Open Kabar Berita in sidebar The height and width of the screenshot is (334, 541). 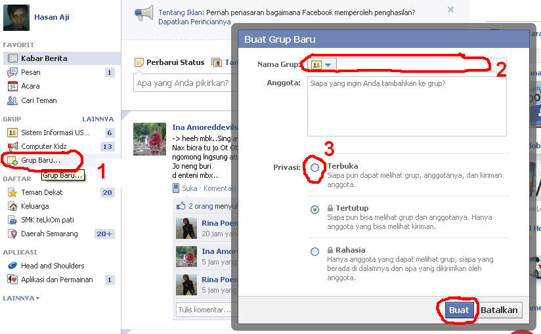(x=62, y=58)
